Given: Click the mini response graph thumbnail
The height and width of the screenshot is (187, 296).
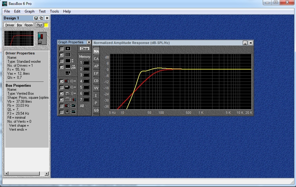Looking at the screenshot, I should coord(19,38).
